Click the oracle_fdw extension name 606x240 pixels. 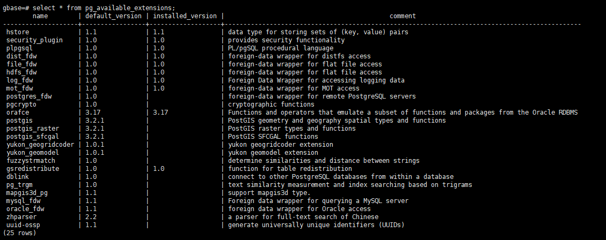point(25,209)
